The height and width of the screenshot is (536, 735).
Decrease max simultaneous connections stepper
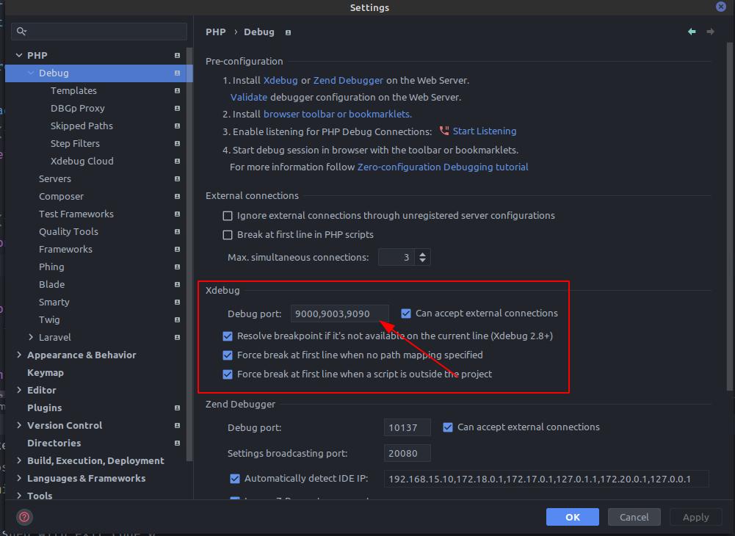tap(422, 260)
